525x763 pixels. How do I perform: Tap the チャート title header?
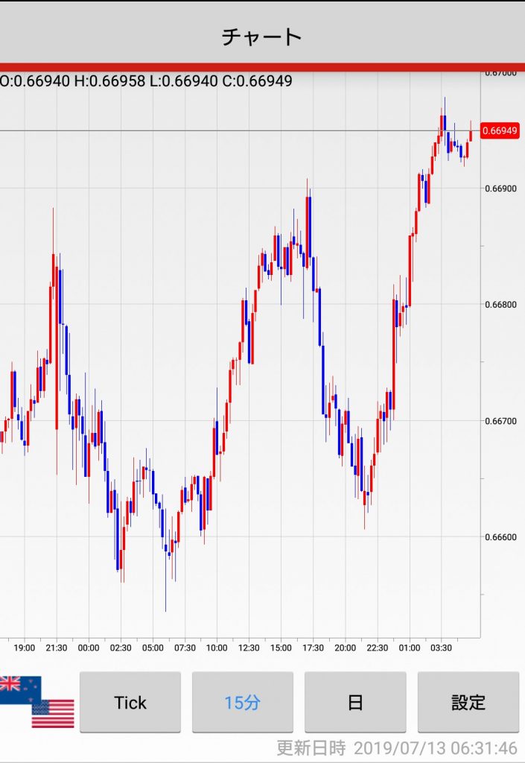(262, 36)
